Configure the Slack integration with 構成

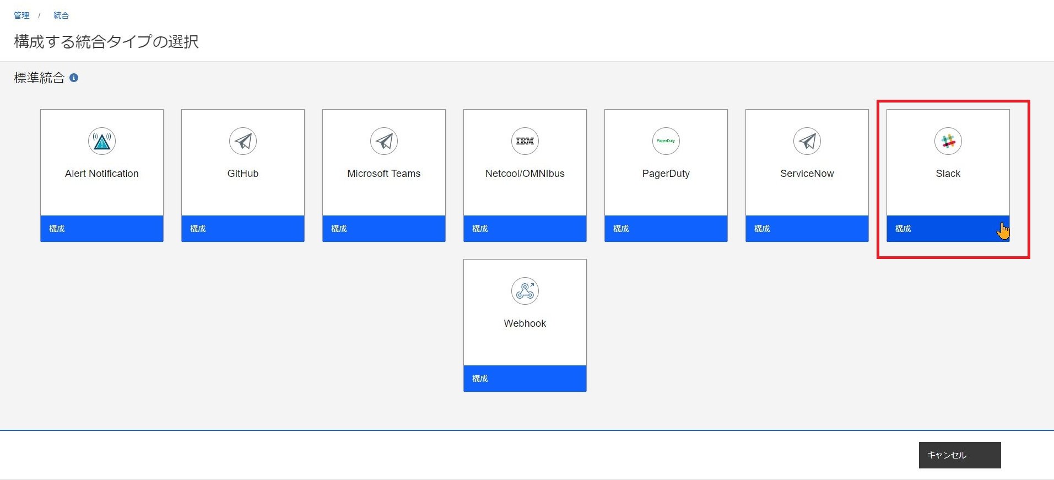[948, 228]
